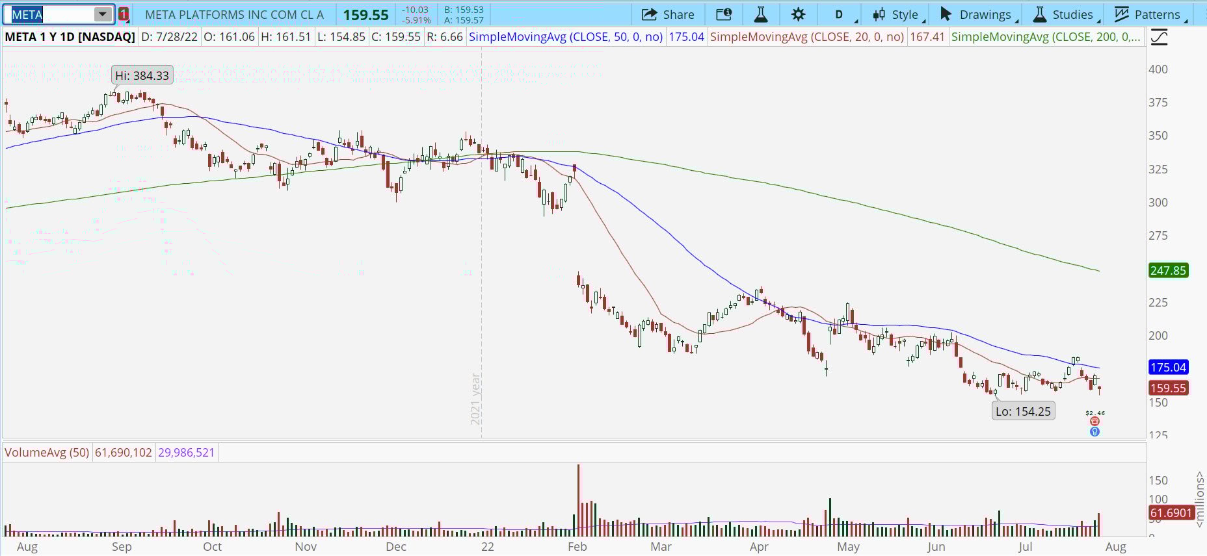This screenshot has height=556, width=1207.
Task: Click the open price O: 161.06
Action: point(229,37)
